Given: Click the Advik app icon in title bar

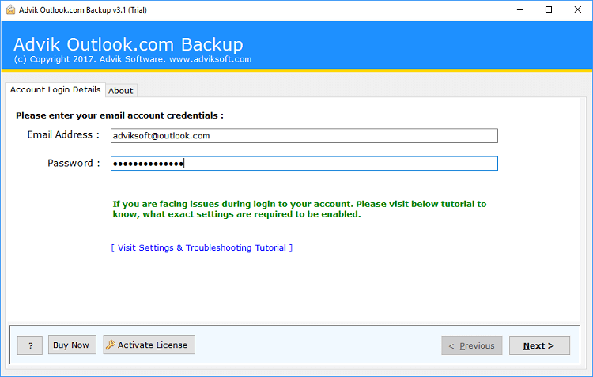Looking at the screenshot, I should pyautogui.click(x=10, y=9).
